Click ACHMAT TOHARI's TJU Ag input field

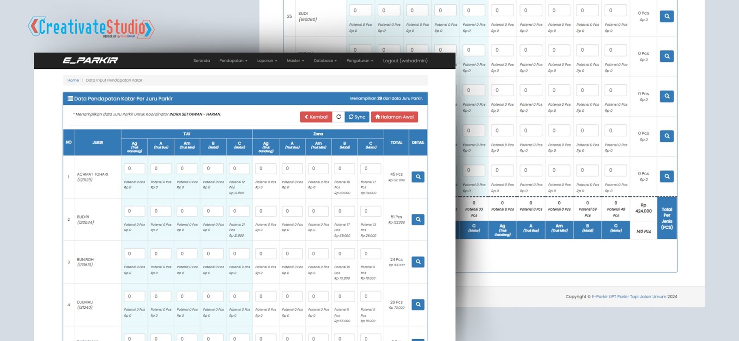[134, 169]
